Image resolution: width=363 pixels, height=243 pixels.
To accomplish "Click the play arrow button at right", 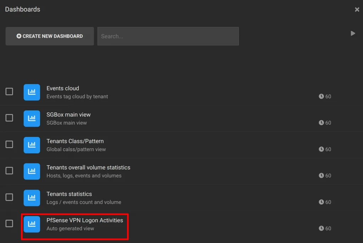I will 353,33.
